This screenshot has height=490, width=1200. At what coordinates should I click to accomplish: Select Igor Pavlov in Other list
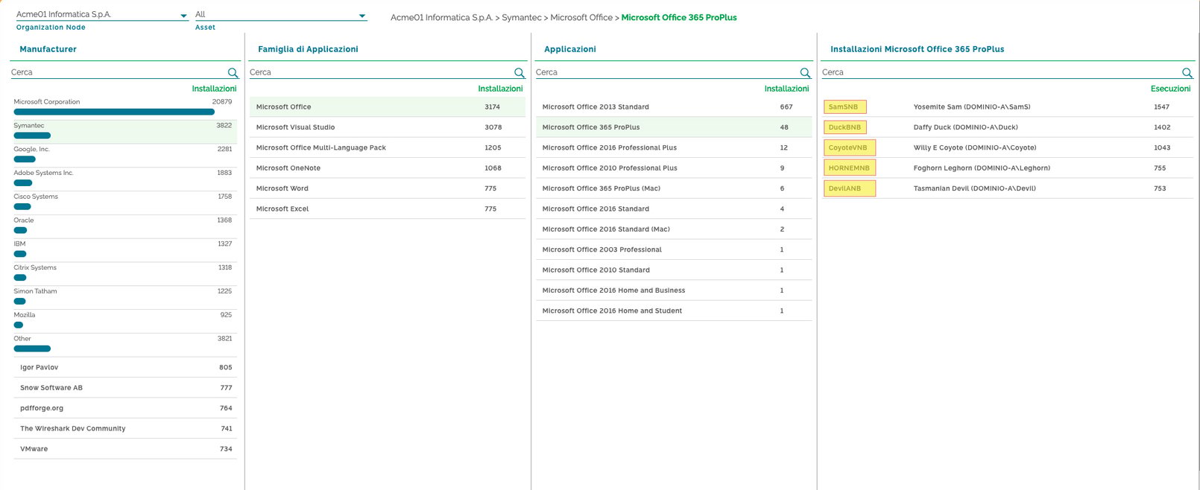[x=125, y=367]
